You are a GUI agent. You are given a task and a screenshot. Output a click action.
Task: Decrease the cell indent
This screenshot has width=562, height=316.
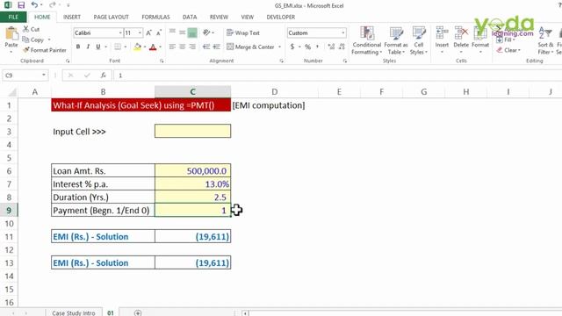[206, 47]
